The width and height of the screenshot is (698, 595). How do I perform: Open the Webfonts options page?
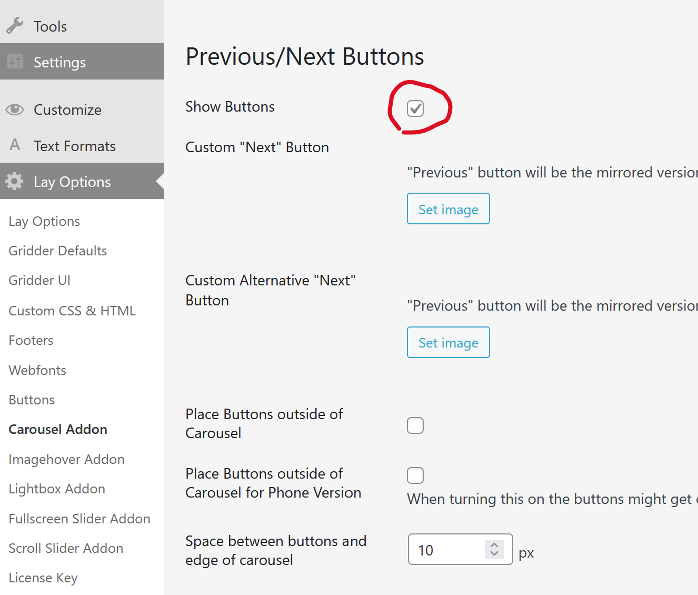[x=37, y=370]
